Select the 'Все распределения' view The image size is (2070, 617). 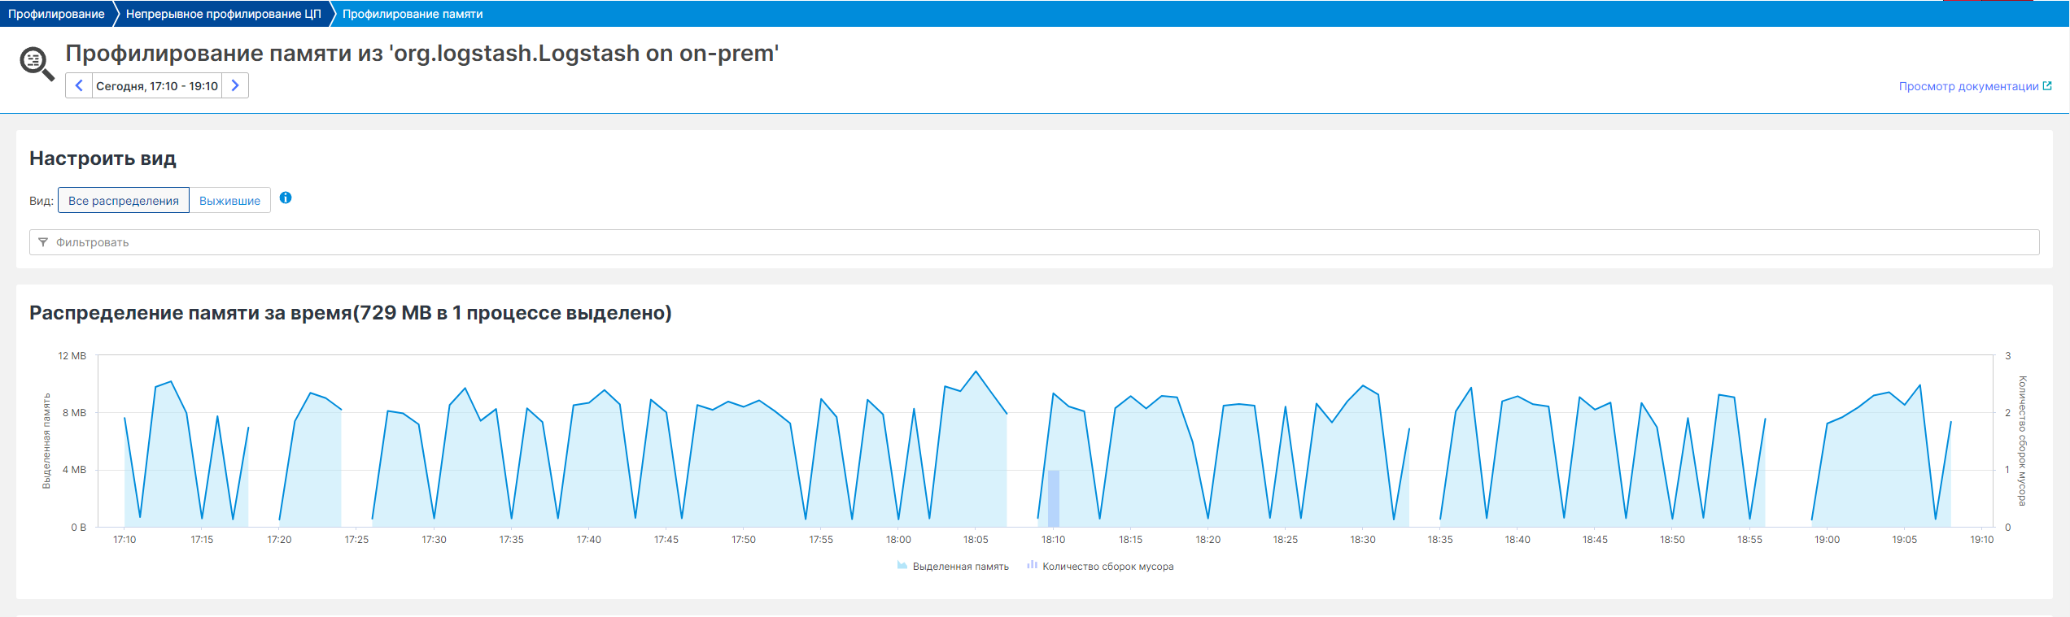coord(124,201)
